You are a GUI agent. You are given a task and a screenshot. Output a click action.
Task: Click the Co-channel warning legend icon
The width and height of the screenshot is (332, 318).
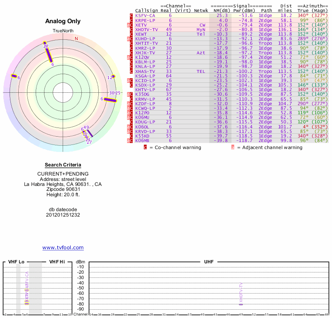pyautogui.click(x=145, y=147)
